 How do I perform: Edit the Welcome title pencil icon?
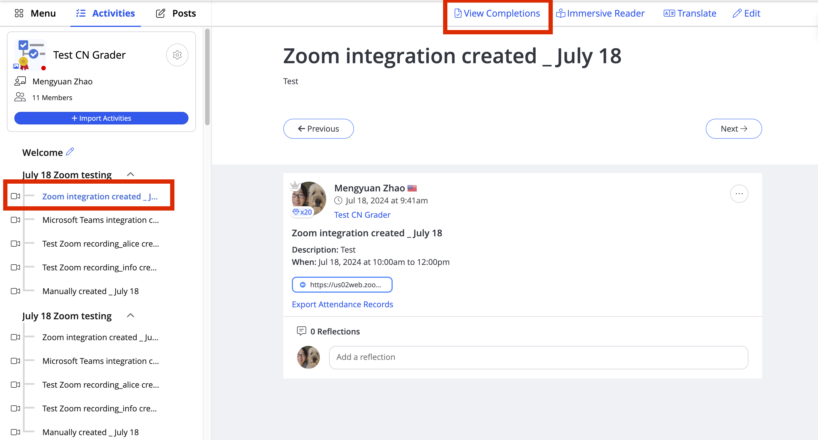coord(70,152)
